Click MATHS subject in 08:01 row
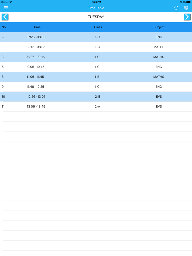This screenshot has height=256, width=192. click(x=159, y=47)
